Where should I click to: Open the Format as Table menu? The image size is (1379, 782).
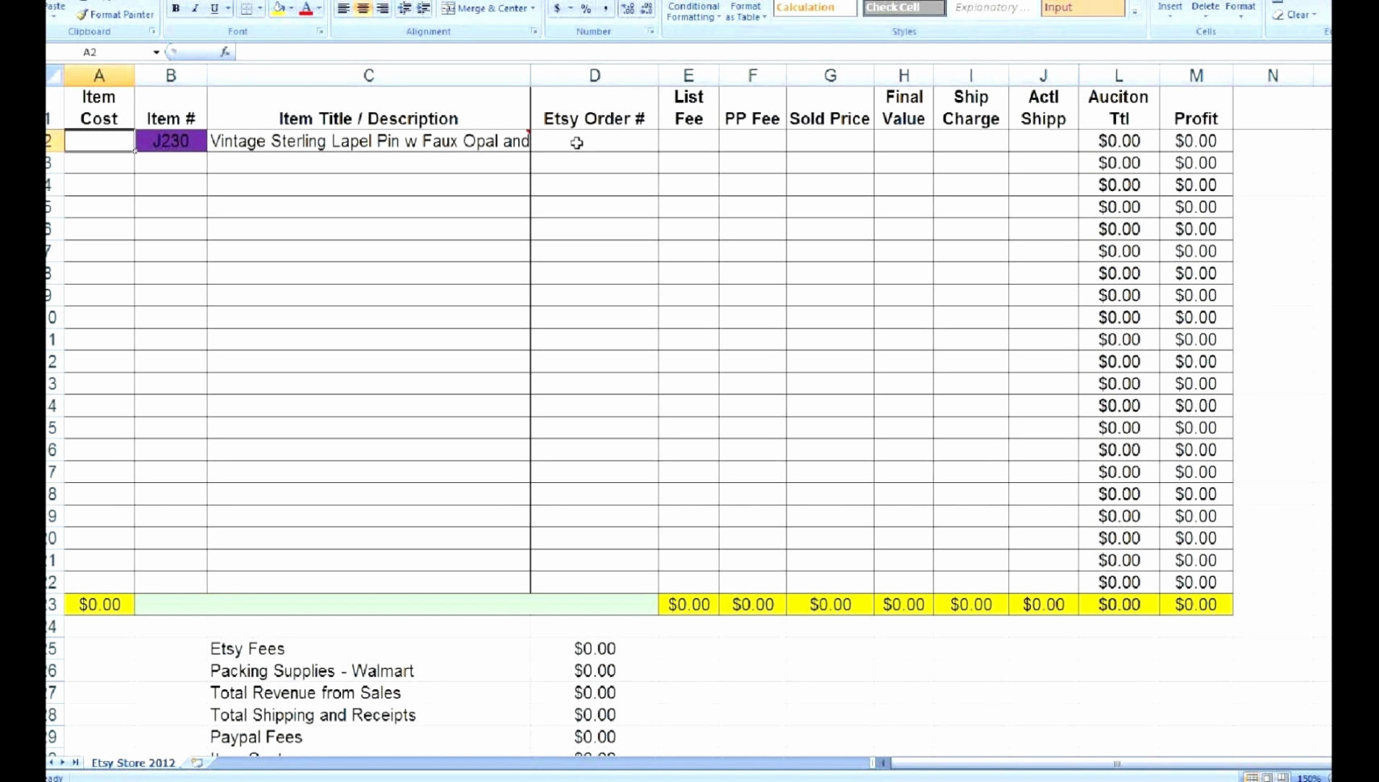pyautogui.click(x=746, y=10)
